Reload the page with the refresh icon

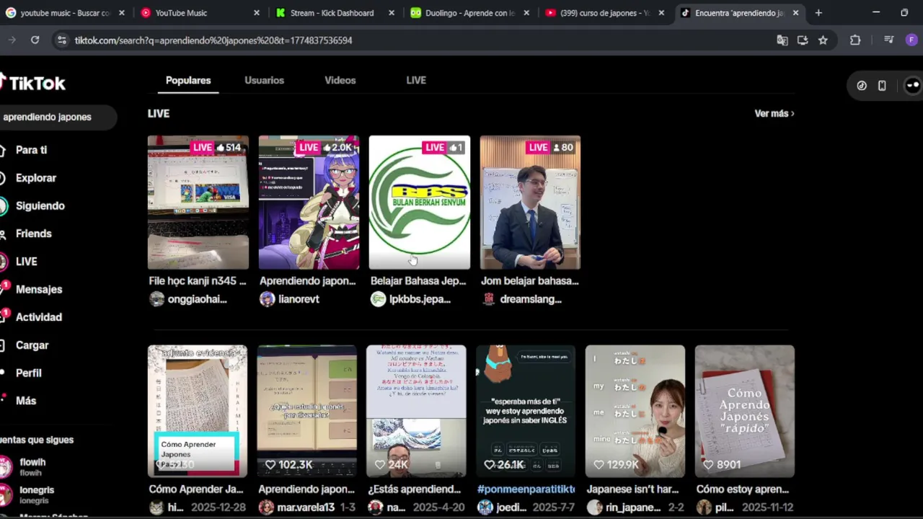pyautogui.click(x=35, y=40)
